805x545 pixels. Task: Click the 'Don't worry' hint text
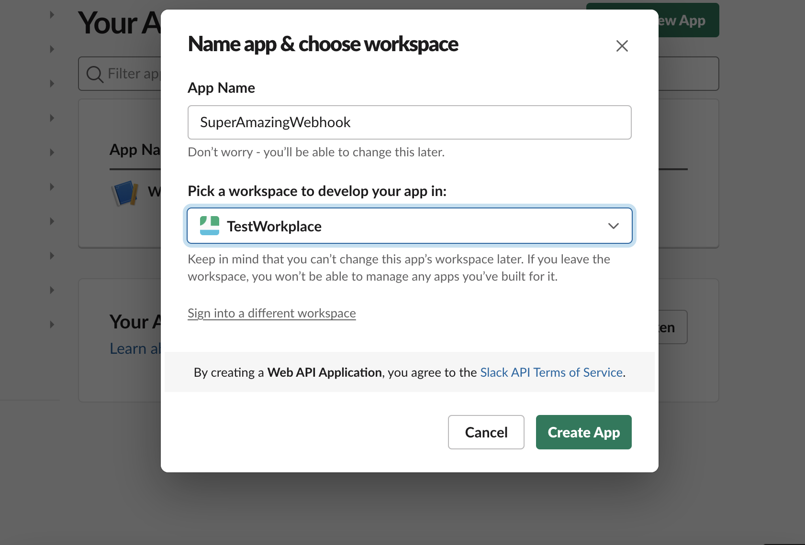coord(316,152)
